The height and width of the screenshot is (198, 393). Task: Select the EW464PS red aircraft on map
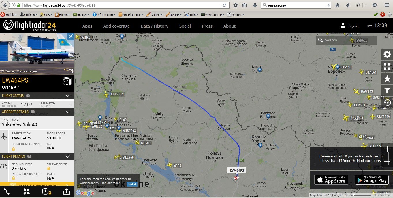[x=236, y=178]
